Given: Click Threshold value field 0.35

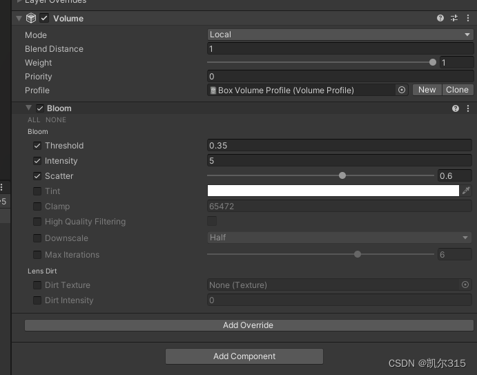Looking at the screenshot, I should coord(339,146).
